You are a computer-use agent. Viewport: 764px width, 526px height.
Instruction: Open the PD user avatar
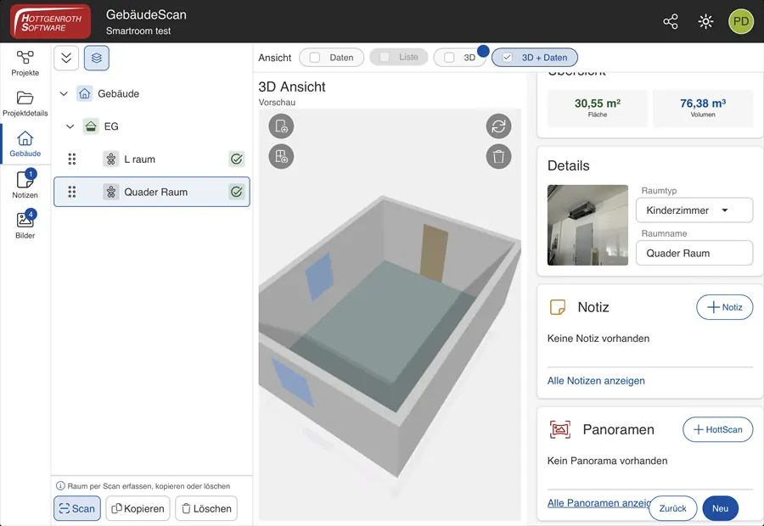(740, 21)
